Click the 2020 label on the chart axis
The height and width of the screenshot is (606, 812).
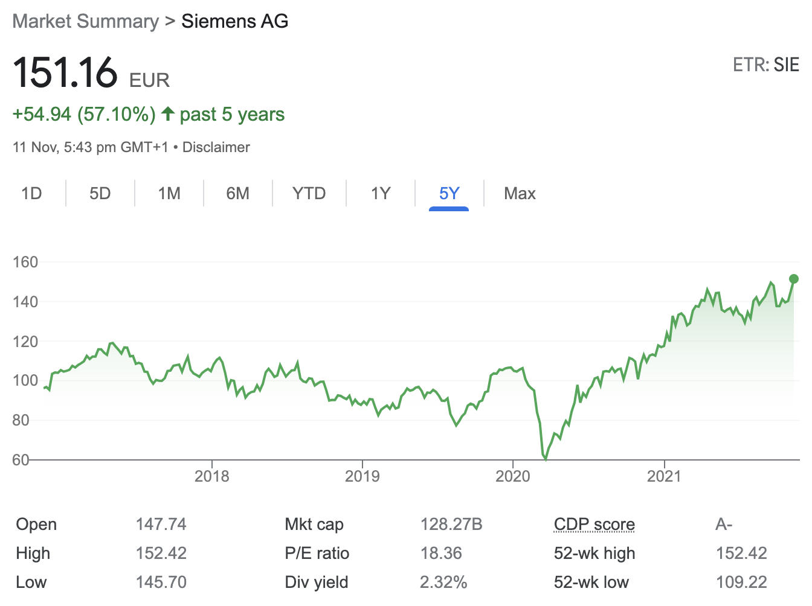[x=512, y=476]
